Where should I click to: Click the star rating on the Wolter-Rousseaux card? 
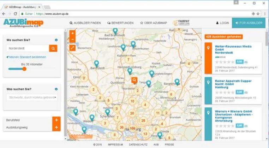[225, 62]
